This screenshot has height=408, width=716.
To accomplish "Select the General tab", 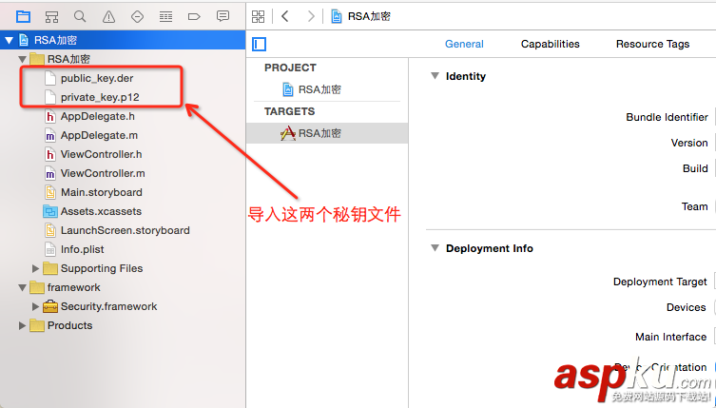I will 464,45.
